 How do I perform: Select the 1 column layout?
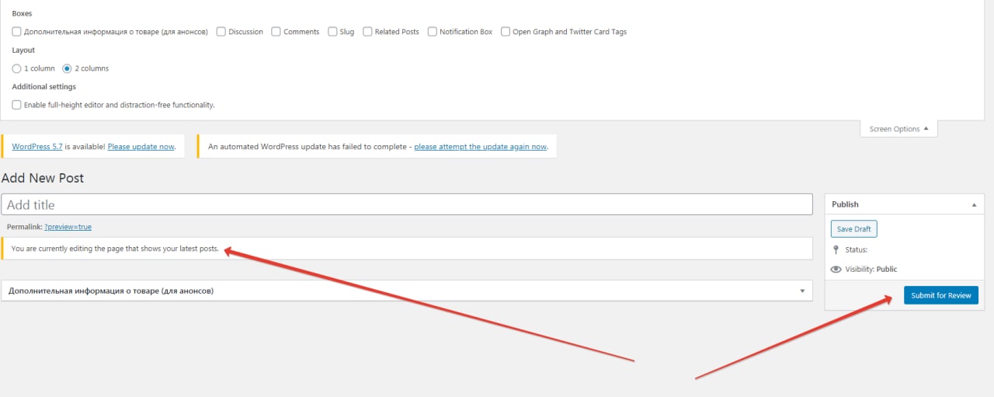click(16, 68)
